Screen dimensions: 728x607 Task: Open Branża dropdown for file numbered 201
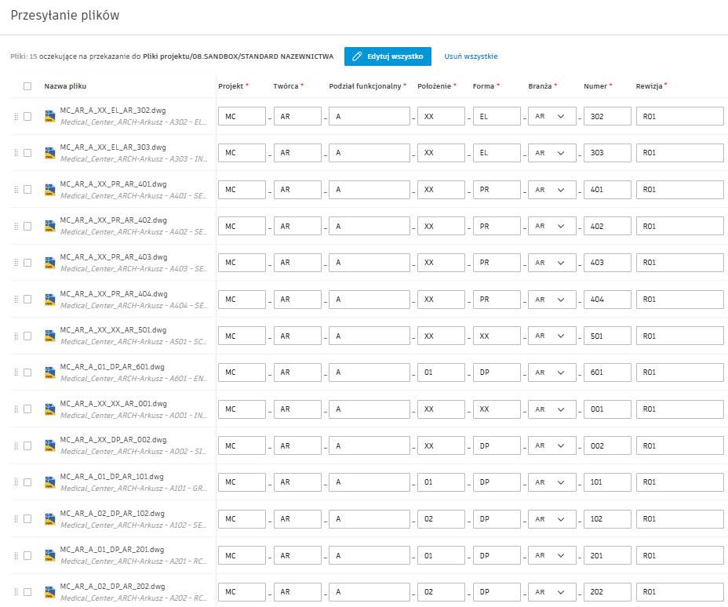[x=550, y=555]
